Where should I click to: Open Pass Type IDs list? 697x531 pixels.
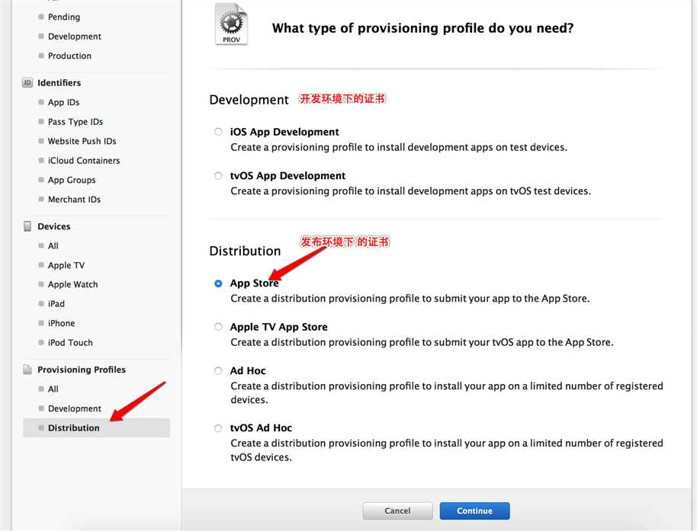pos(75,122)
